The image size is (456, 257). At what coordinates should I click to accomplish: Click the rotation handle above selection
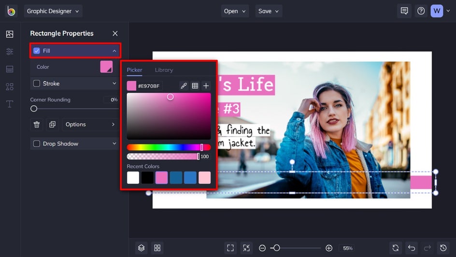pyautogui.click(x=292, y=162)
